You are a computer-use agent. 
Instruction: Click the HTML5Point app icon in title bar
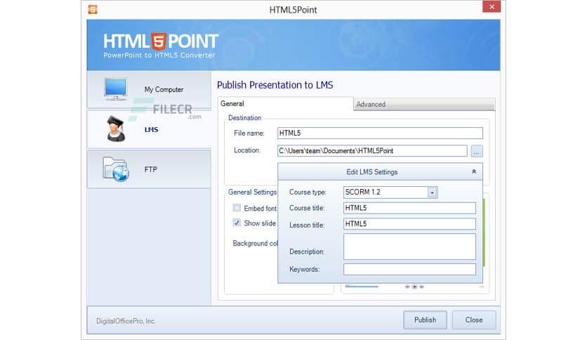(93, 9)
